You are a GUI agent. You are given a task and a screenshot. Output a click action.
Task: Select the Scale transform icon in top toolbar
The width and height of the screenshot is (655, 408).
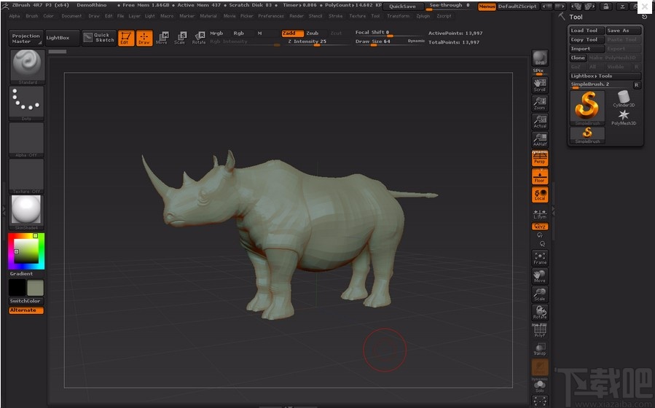point(180,38)
